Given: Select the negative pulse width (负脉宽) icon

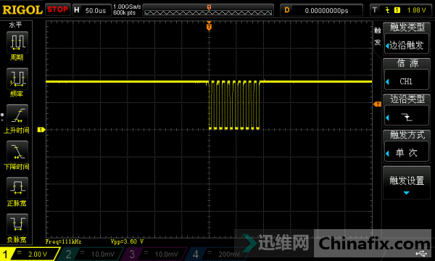Looking at the screenshot, I should coord(17,224).
